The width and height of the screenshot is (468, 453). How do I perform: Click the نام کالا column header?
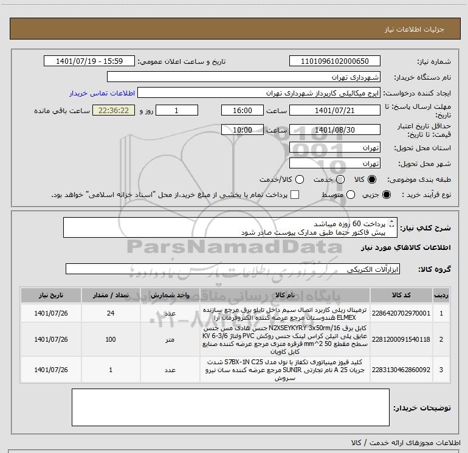point(284,295)
